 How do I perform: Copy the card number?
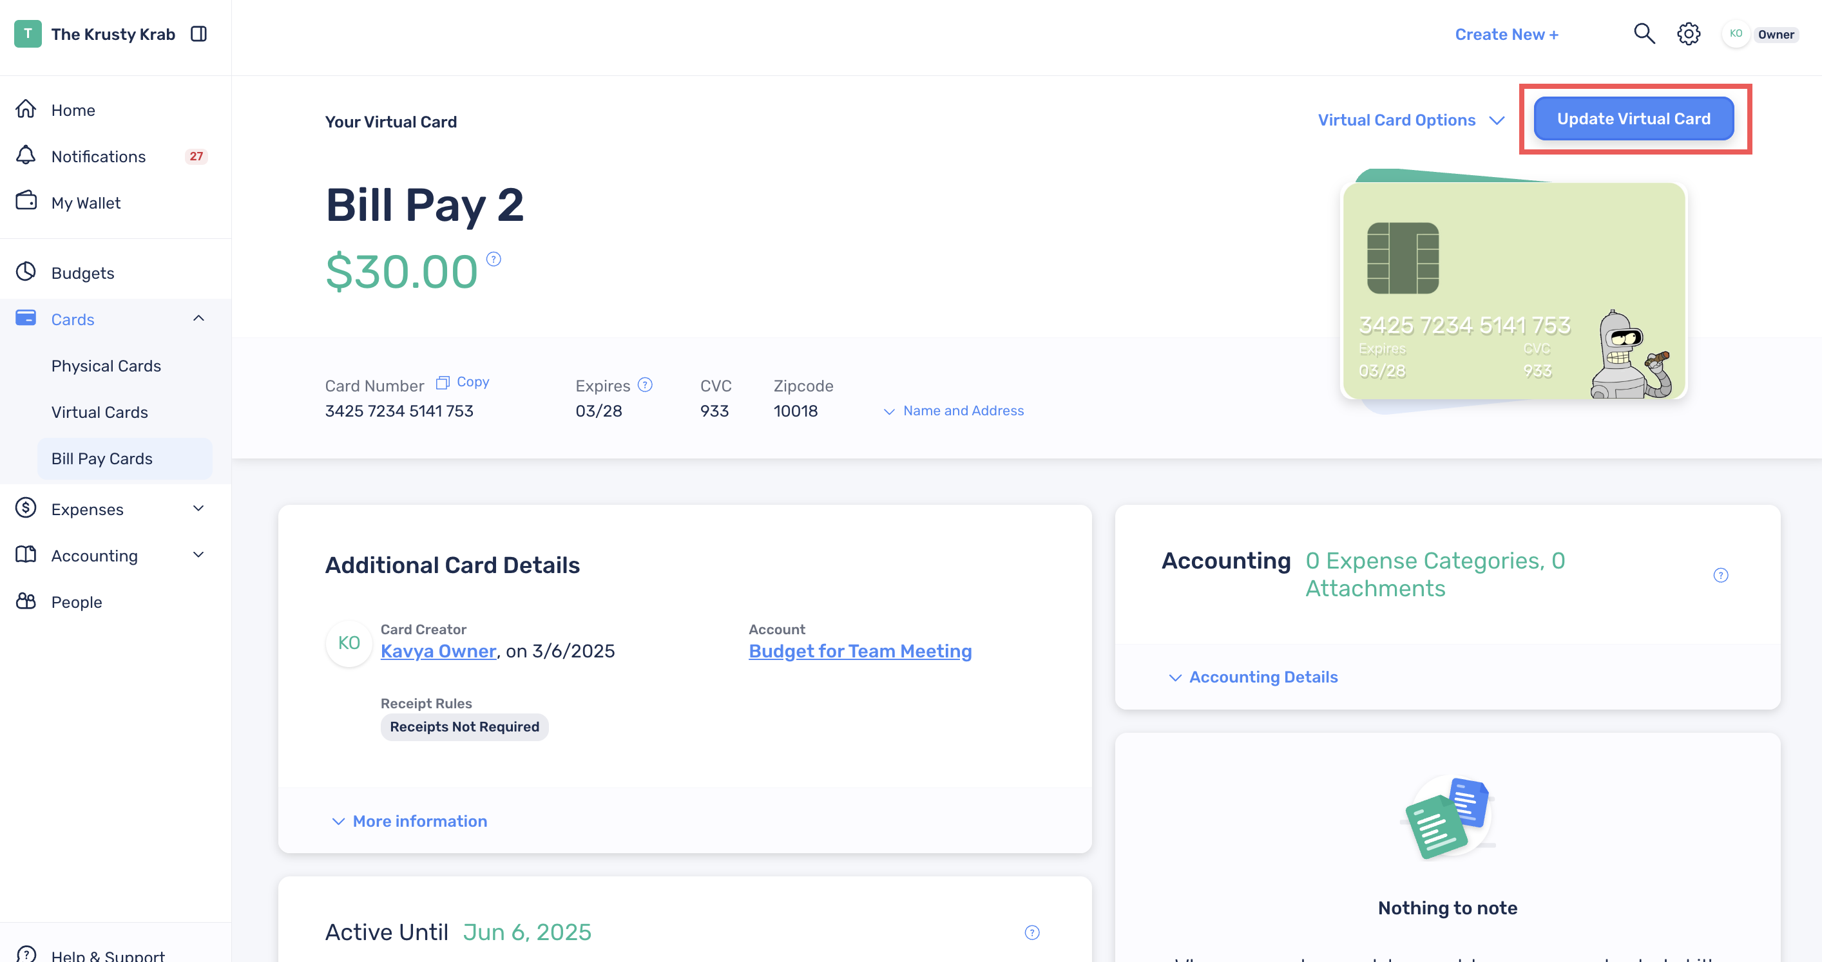click(463, 382)
